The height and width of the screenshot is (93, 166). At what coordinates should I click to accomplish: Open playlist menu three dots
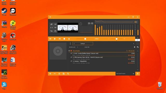[70, 44]
